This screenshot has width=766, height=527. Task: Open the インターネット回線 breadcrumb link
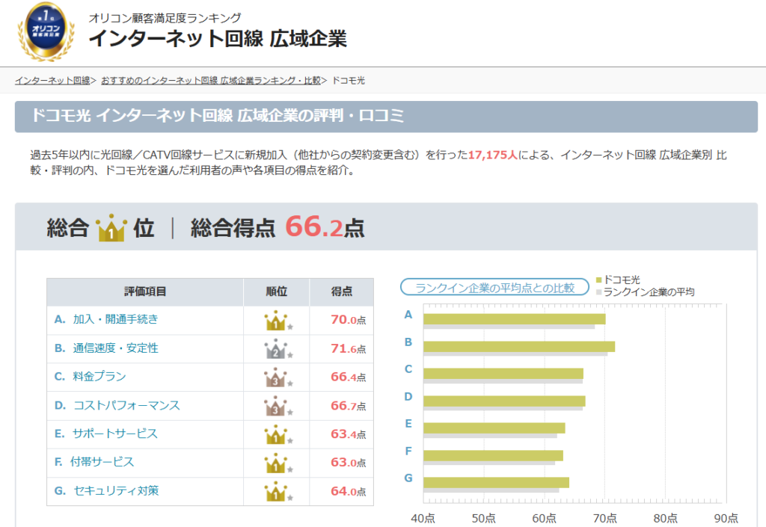[x=53, y=81]
